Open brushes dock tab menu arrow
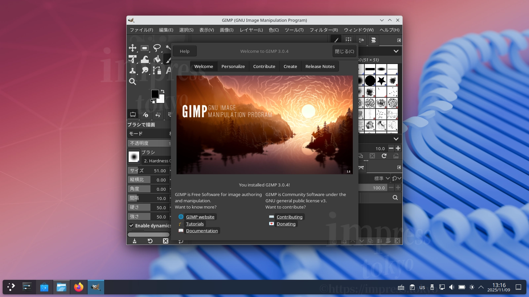 pyautogui.click(x=399, y=40)
